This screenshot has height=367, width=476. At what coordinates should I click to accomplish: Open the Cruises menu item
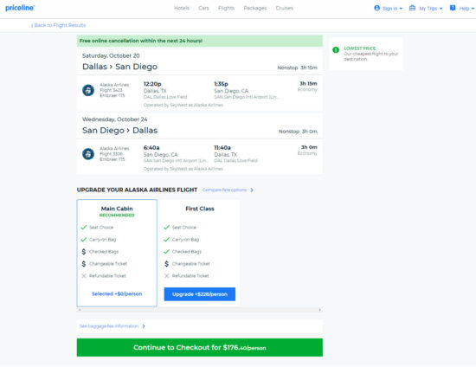click(x=285, y=8)
